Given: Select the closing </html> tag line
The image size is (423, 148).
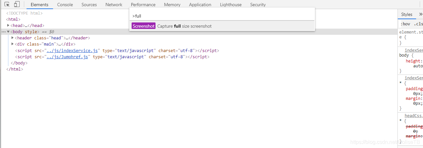Looking at the screenshot, I should (x=15, y=69).
